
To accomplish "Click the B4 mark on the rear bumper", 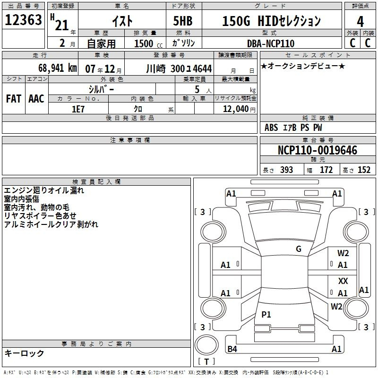I will pyautogui.click(x=232, y=349).
